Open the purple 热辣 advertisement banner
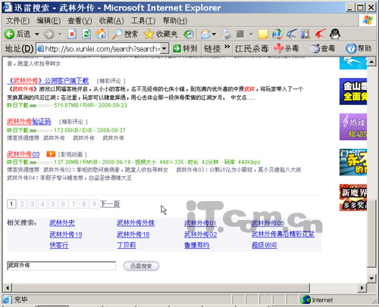Viewport: 379px width, 307px height. coord(353,127)
